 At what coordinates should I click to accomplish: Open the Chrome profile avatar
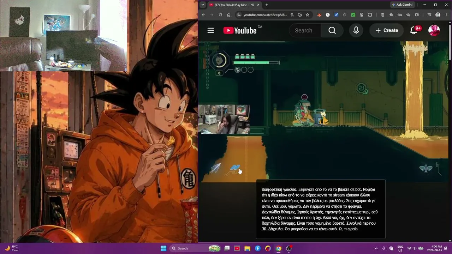pyautogui.click(x=438, y=15)
